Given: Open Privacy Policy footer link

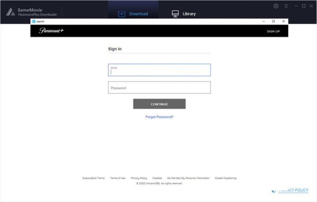Looking at the screenshot, I should [x=139, y=178].
